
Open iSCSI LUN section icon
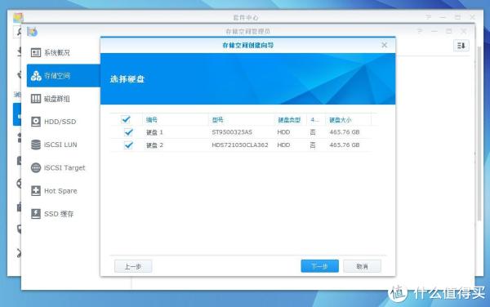(36, 145)
